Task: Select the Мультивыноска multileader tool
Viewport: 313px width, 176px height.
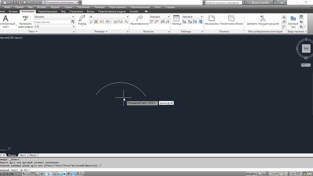Action: pyautogui.click(x=139, y=20)
